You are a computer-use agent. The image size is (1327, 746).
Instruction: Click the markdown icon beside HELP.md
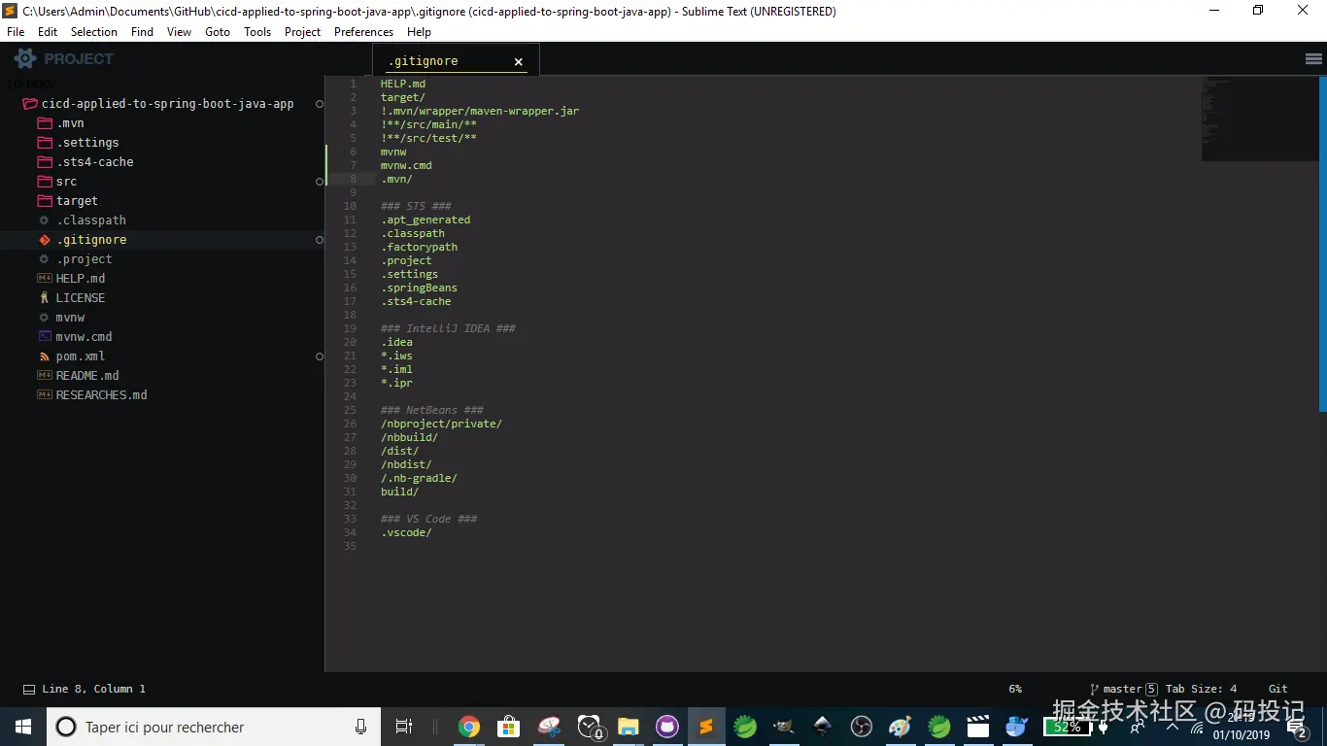(x=44, y=279)
